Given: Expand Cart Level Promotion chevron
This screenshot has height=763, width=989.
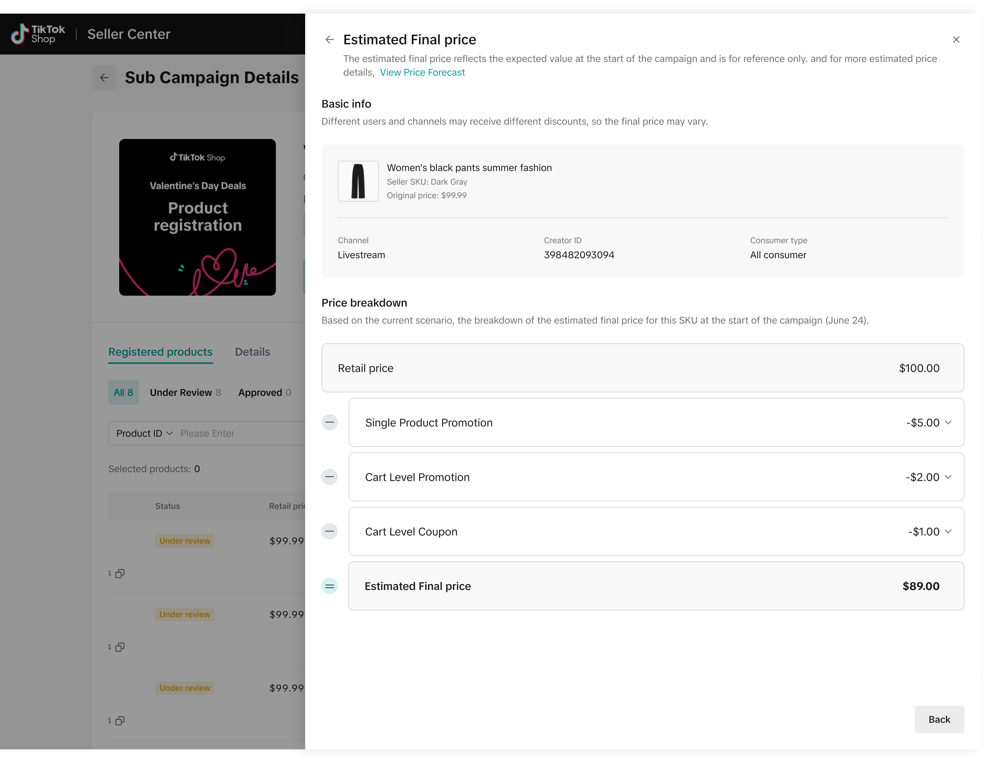Looking at the screenshot, I should 948,477.
